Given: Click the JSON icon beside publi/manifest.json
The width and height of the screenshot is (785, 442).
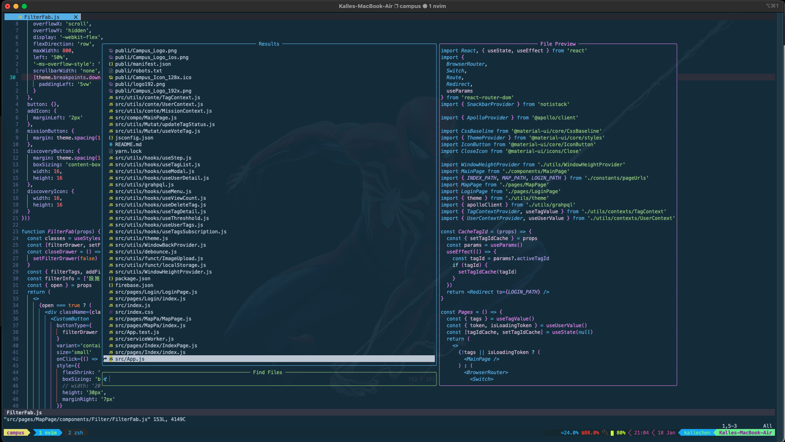Looking at the screenshot, I should pos(111,64).
